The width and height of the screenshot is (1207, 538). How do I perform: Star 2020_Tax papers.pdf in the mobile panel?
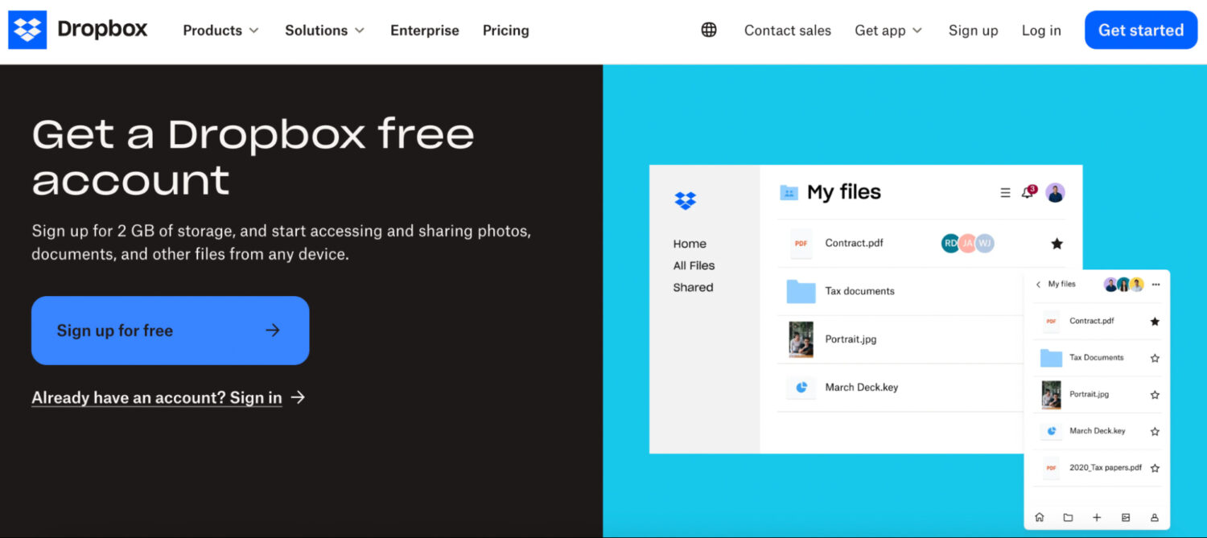click(1155, 468)
